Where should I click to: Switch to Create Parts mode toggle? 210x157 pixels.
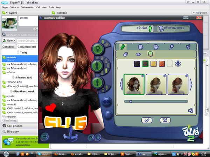pos(173,28)
